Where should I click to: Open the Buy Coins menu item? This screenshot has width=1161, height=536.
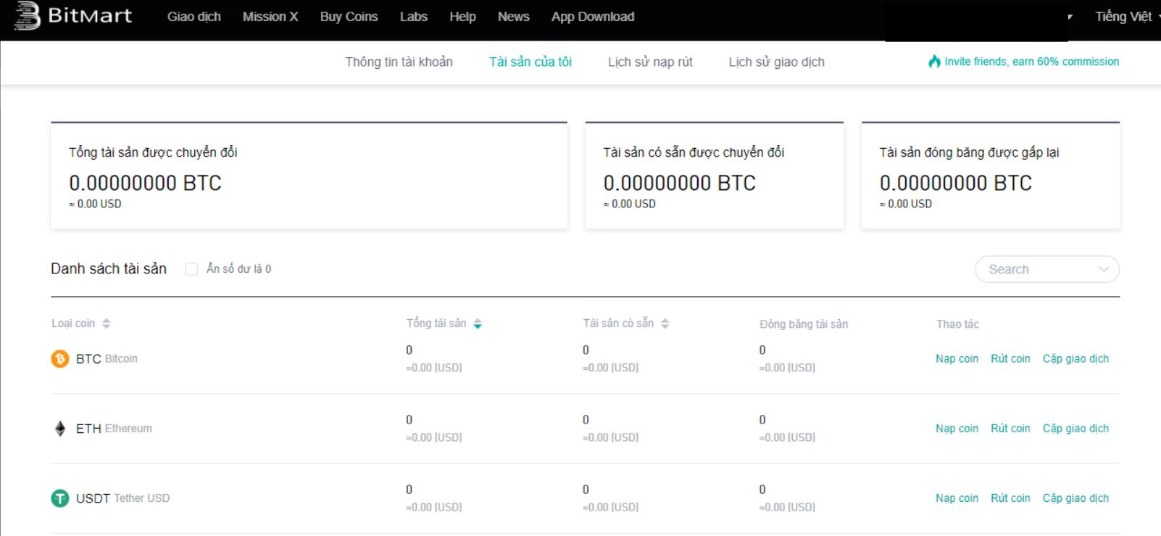pos(349,17)
